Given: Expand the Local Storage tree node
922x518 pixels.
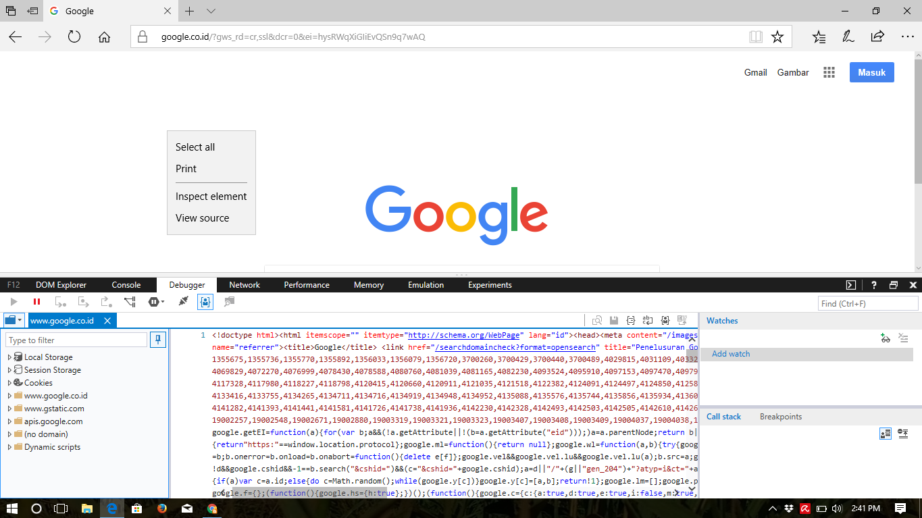Looking at the screenshot, I should click(9, 357).
